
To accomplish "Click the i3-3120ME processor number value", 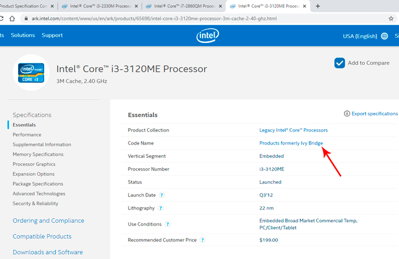I will [x=272, y=169].
